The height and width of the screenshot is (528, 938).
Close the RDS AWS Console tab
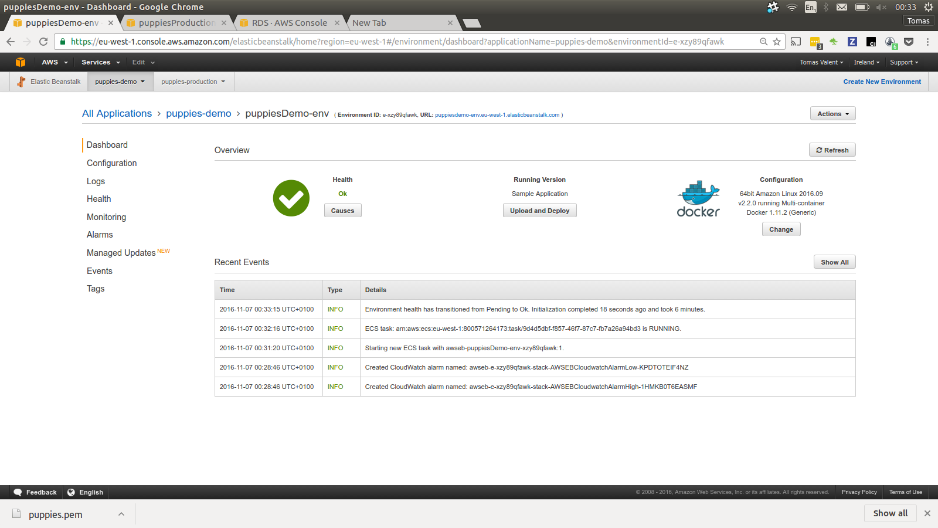[337, 23]
